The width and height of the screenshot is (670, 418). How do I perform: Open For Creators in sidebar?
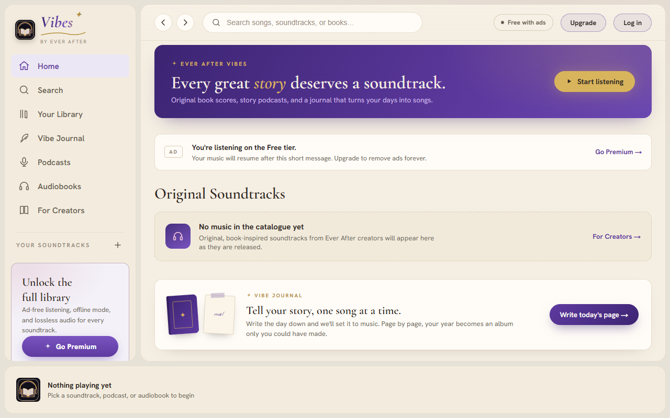point(70,210)
